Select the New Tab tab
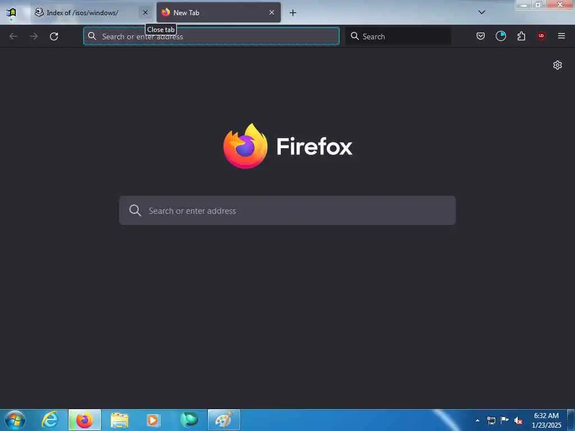The width and height of the screenshot is (575, 431). click(x=218, y=12)
